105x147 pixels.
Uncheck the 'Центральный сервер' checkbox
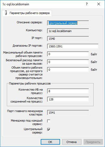tap(49, 130)
